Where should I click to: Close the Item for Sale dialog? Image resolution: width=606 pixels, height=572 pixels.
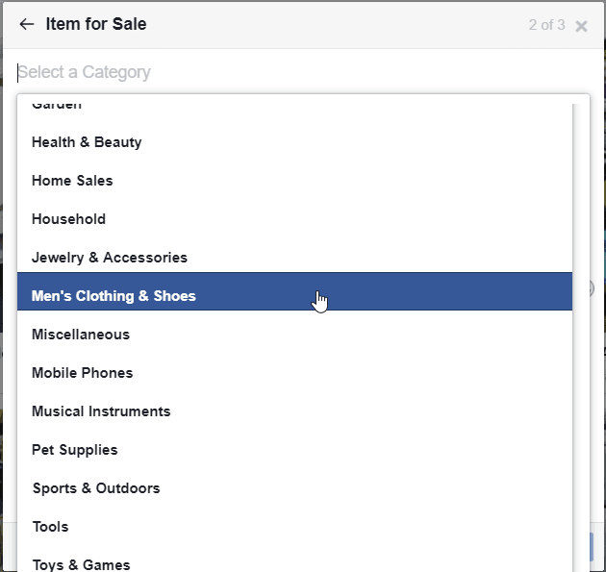point(581,26)
